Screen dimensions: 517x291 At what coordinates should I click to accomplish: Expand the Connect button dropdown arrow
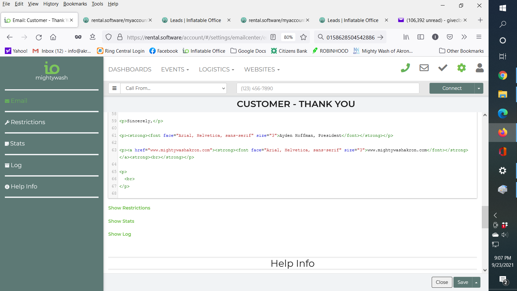pyautogui.click(x=479, y=88)
